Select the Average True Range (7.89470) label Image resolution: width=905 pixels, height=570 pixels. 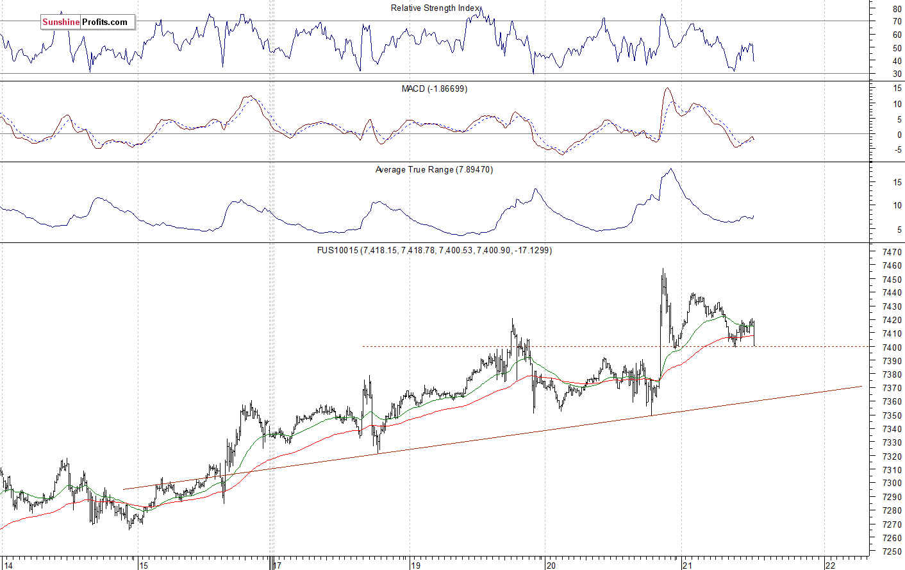point(435,169)
